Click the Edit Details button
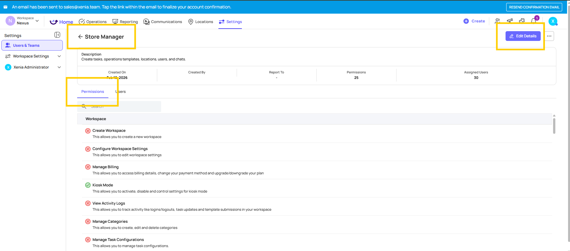 pos(523,36)
